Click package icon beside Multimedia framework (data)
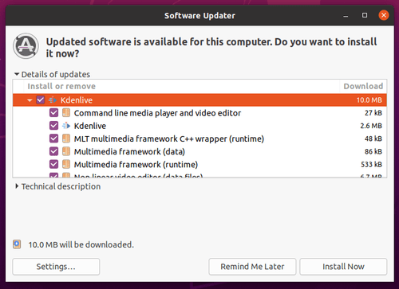The image size is (399, 289). (66, 151)
